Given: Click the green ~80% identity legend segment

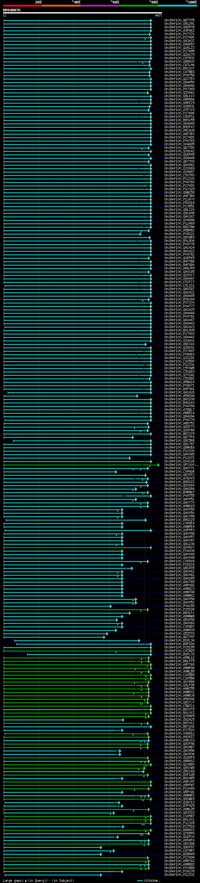Looking at the screenshot, I should click(138, 6).
